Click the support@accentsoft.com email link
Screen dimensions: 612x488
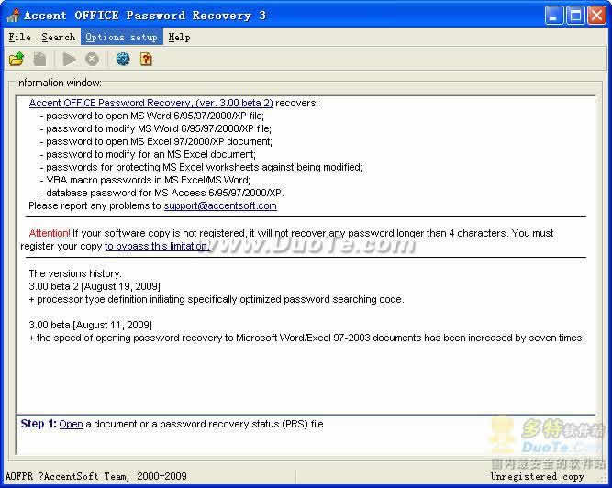[220, 205]
